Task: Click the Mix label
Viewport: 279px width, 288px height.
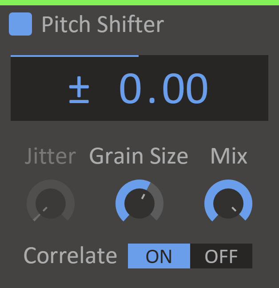Action: tap(229, 156)
